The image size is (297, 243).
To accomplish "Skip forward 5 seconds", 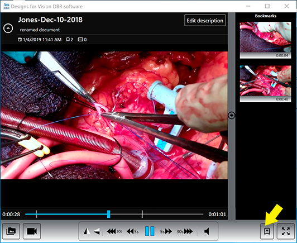I will pos(166,231).
